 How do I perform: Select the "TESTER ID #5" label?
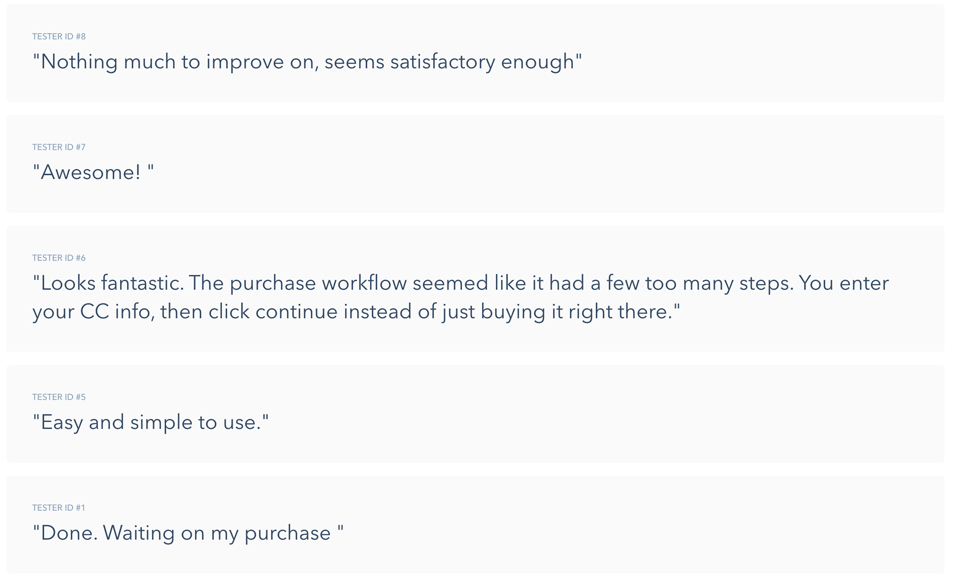(x=59, y=397)
